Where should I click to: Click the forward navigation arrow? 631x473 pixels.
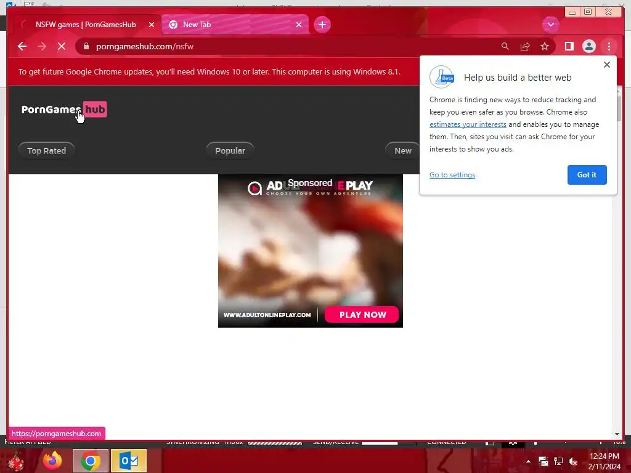coord(42,46)
